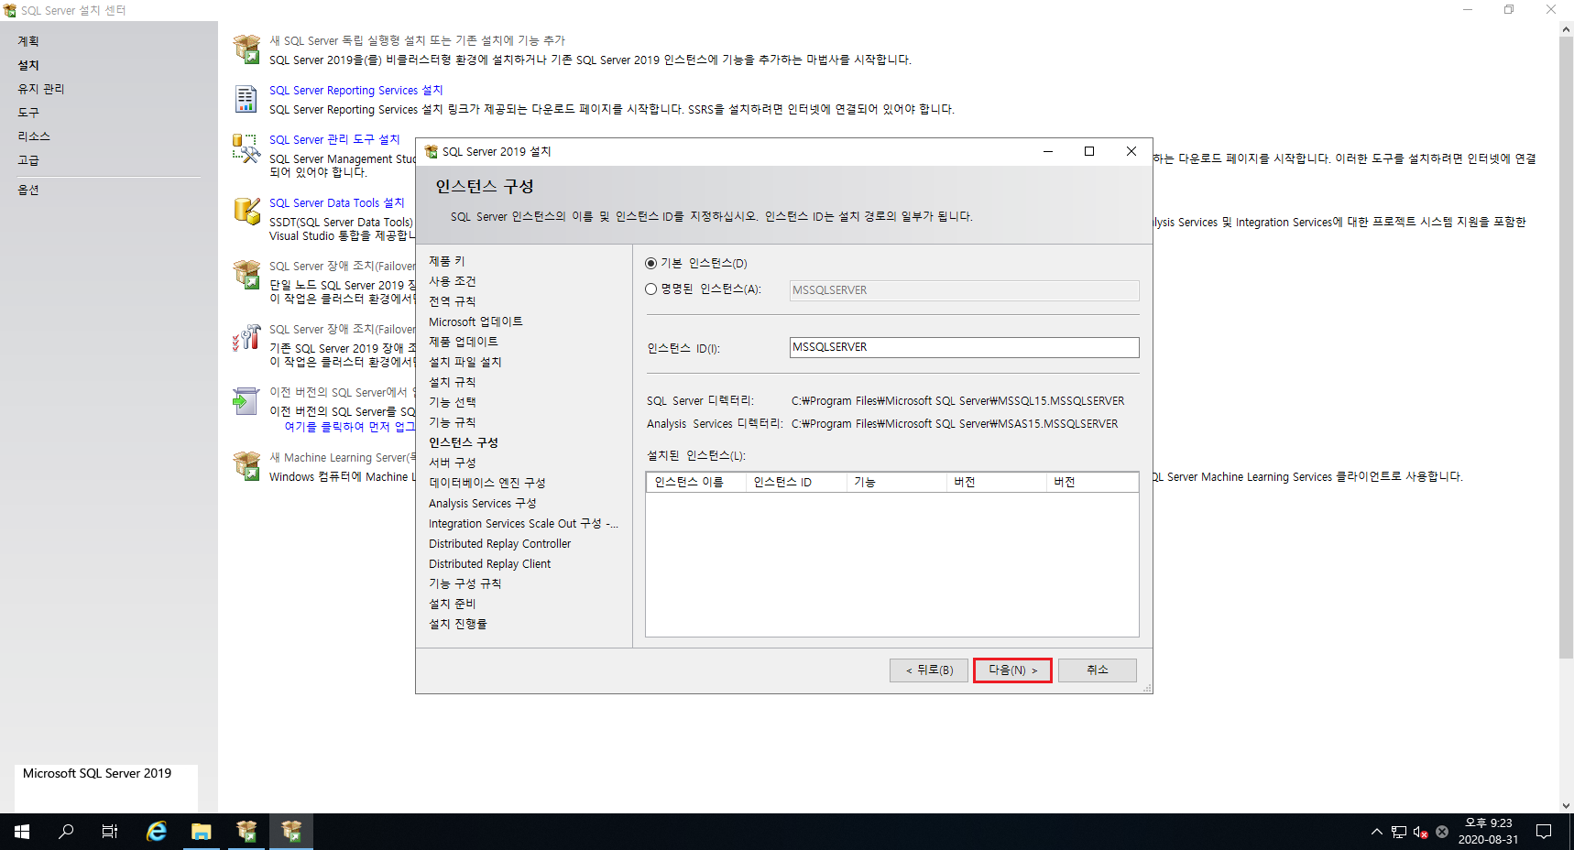Viewport: 1574px width, 850px height.
Task: Click the Analysis Services 구성 wizard step
Action: [x=482, y=503]
